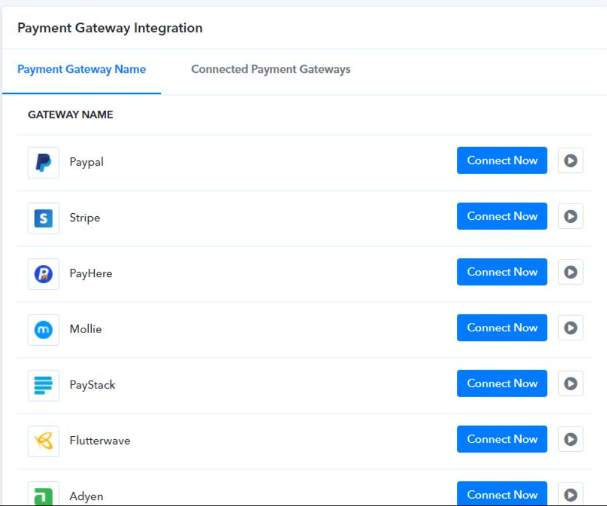Play the Adyen tutorial video
Viewport: 607px width, 506px height.
click(x=570, y=494)
